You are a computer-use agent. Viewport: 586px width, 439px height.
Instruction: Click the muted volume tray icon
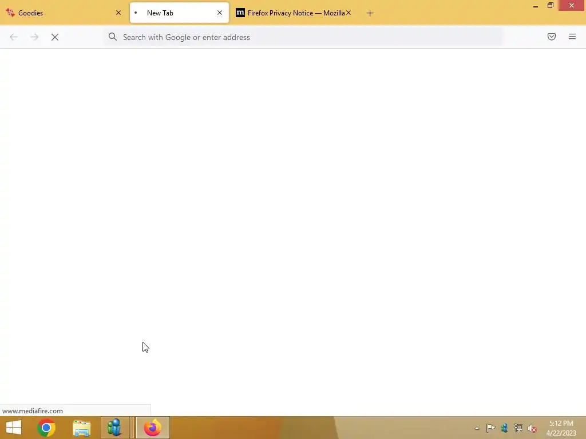(x=532, y=428)
